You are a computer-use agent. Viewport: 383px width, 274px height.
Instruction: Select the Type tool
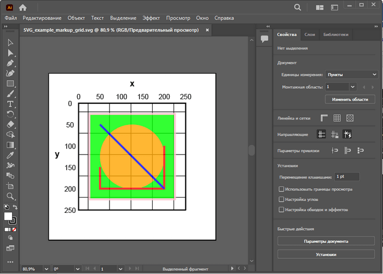tap(10, 104)
